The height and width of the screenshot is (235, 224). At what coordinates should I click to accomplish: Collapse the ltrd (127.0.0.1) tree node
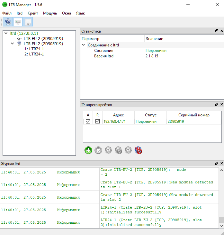tap(6, 33)
